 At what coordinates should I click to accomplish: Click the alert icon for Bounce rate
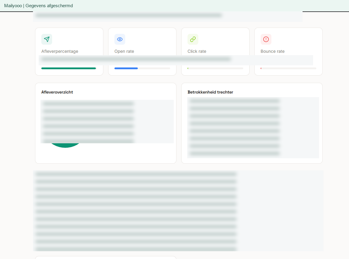click(266, 39)
